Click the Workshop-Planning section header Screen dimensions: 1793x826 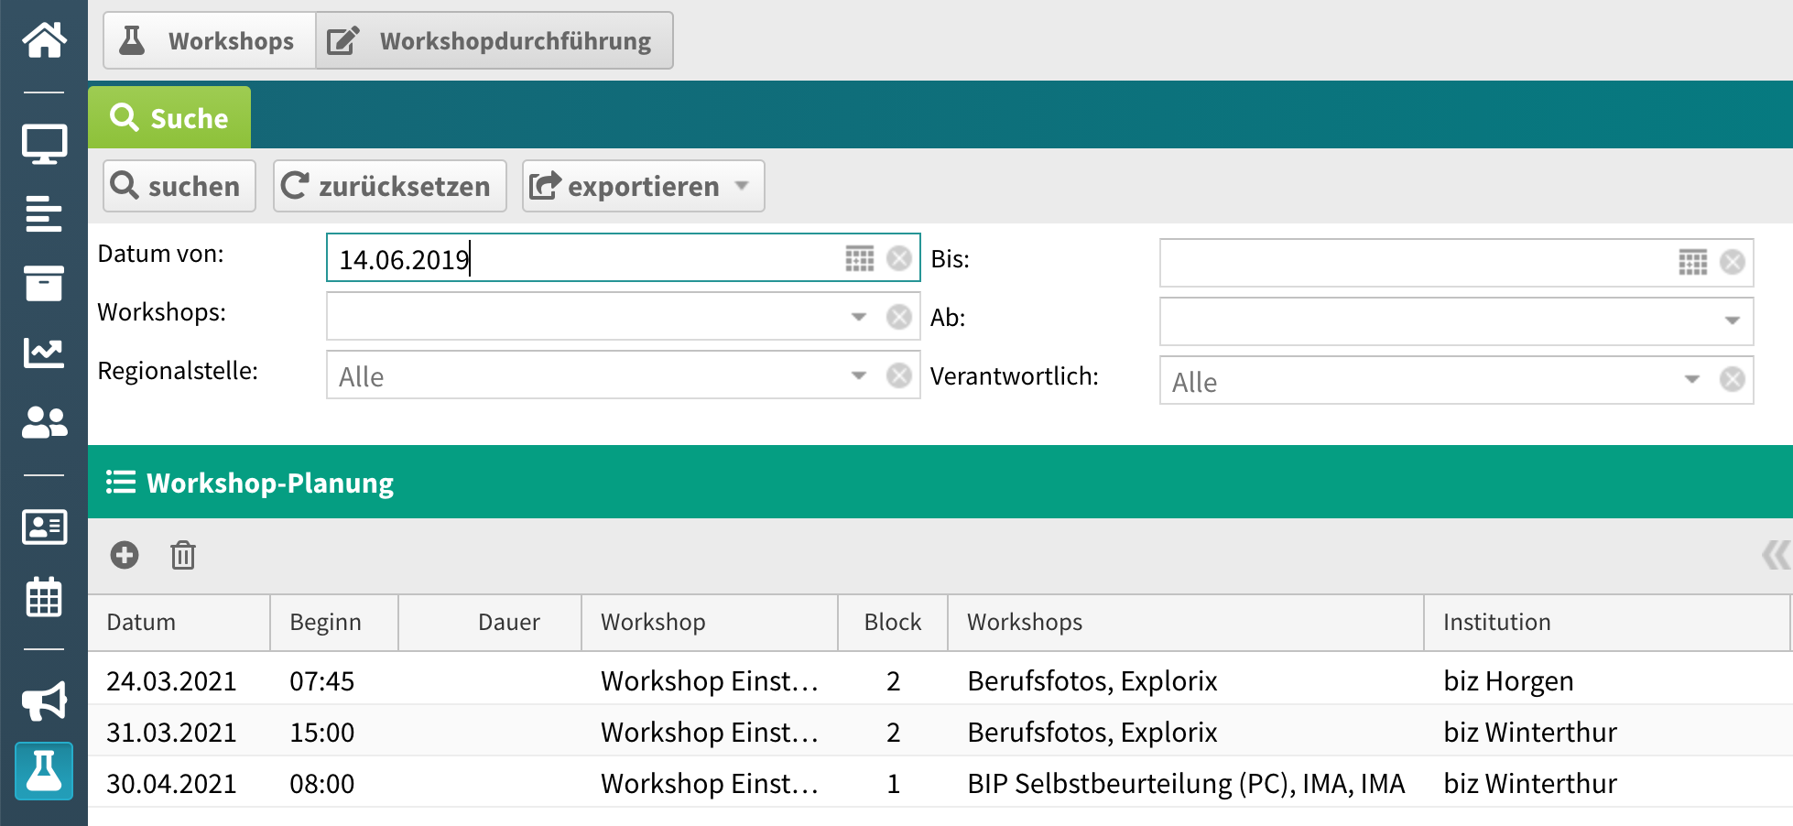click(x=940, y=482)
